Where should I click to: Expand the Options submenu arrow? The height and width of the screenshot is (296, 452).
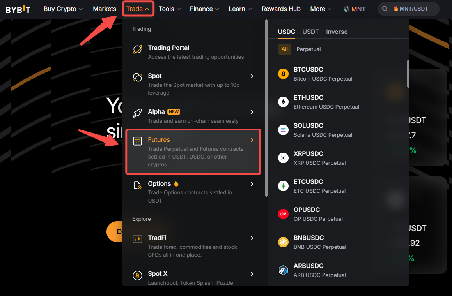point(252,184)
